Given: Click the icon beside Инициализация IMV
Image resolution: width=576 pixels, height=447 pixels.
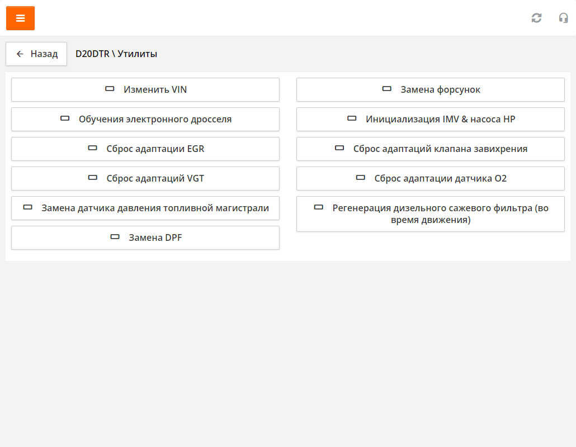Looking at the screenshot, I should 352,118.
